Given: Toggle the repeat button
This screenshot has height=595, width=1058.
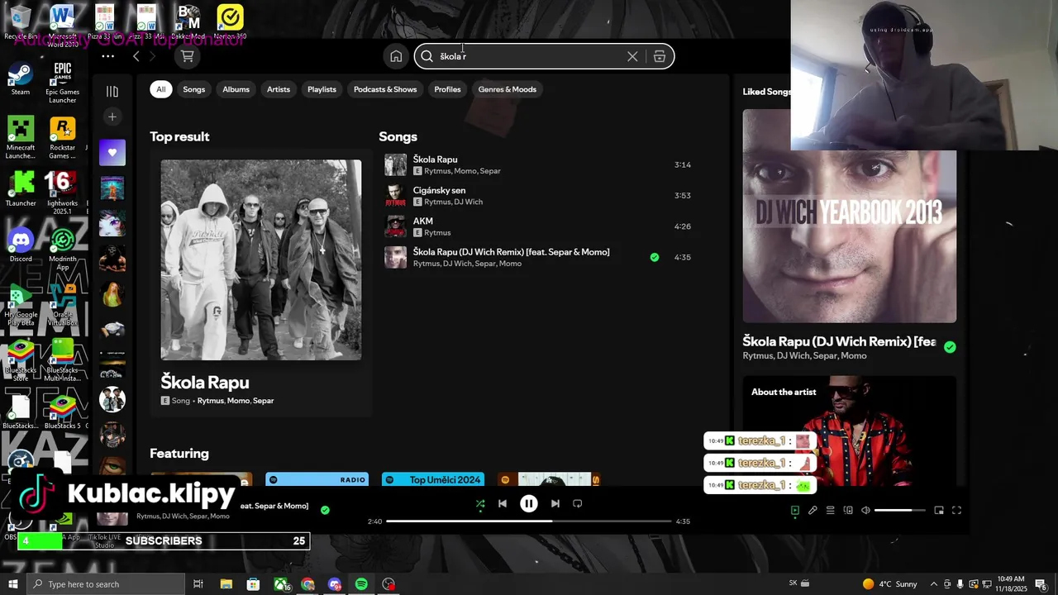Looking at the screenshot, I should click(578, 503).
